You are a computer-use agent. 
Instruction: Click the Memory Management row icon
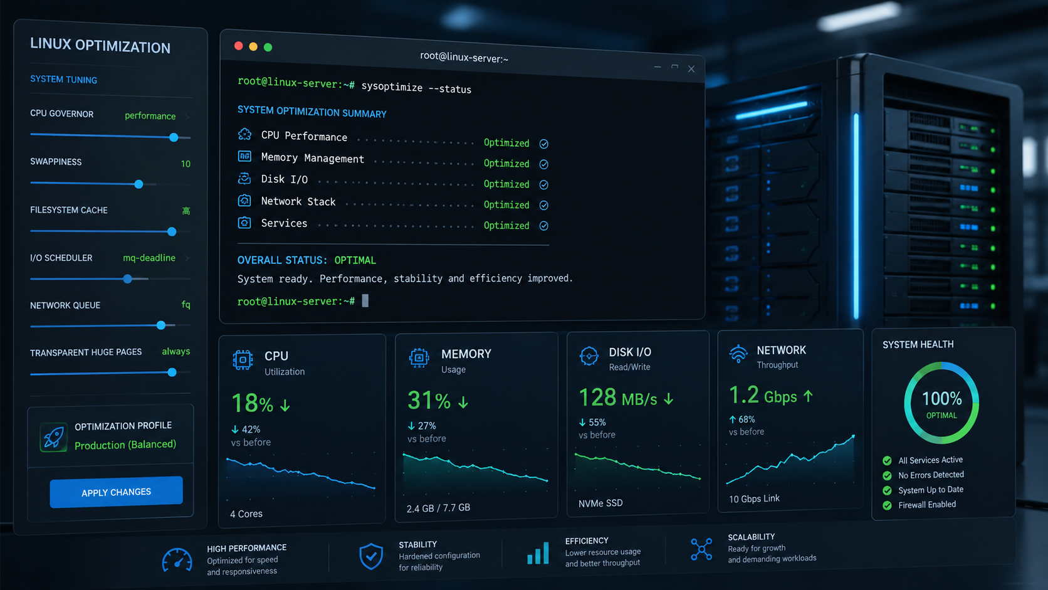click(x=244, y=156)
